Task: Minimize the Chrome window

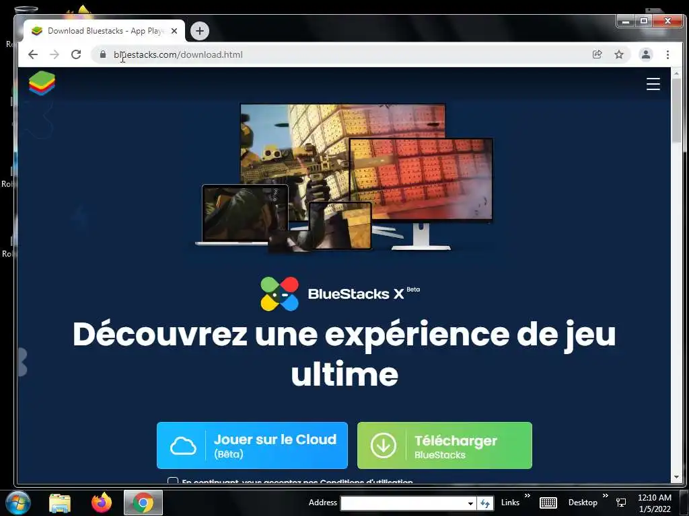Action: [626, 21]
